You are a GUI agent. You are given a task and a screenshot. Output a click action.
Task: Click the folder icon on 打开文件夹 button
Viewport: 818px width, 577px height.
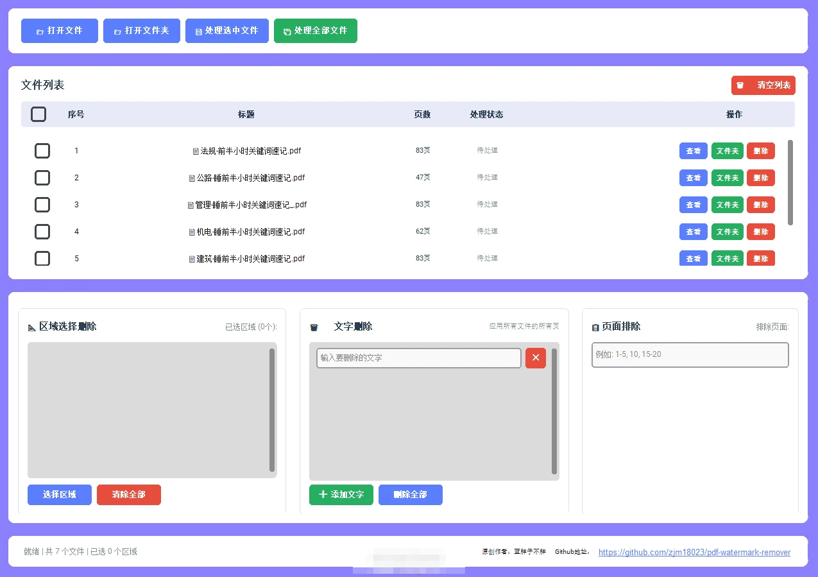coord(118,30)
